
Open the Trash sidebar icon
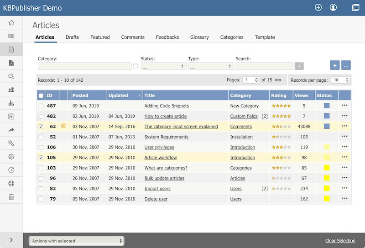[x=11, y=197]
